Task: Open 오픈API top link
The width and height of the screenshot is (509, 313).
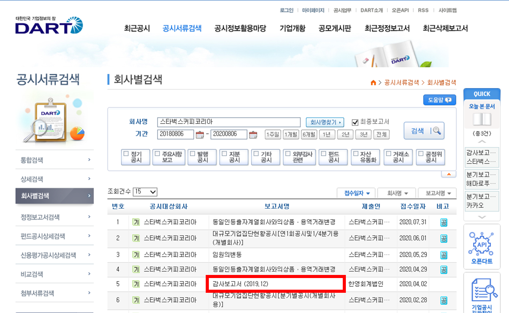Action: click(x=400, y=10)
